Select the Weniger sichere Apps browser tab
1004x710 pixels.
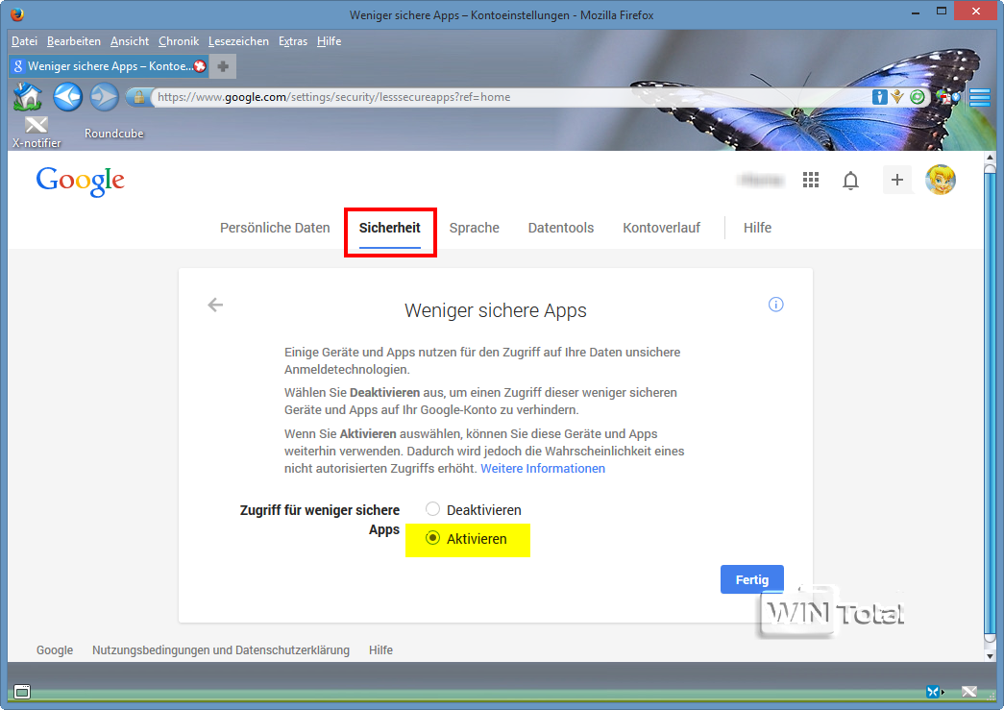click(x=109, y=66)
